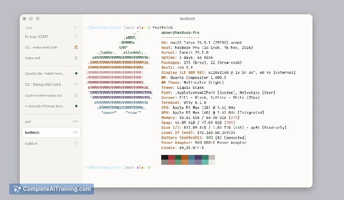Screen dimensions: 344x200
Task: Click the Disk (/) usage line
Action: click(224, 127)
